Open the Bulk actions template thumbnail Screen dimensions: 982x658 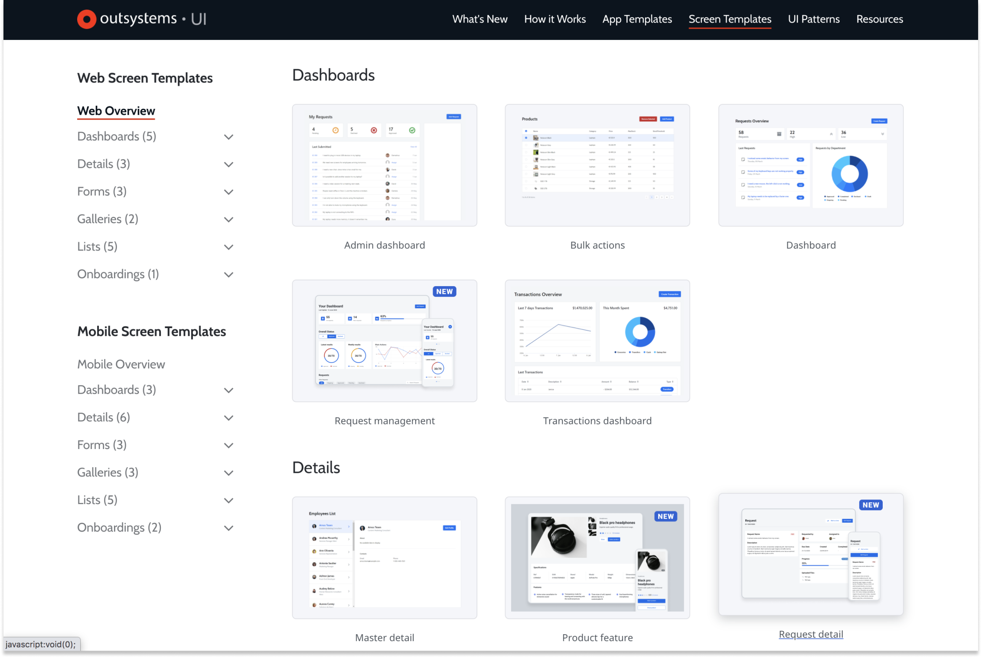pyautogui.click(x=597, y=165)
